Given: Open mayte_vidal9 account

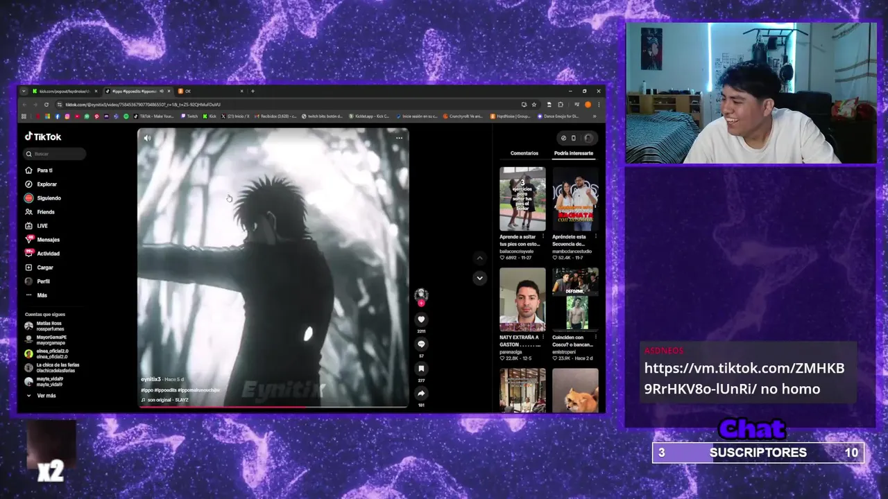Looking at the screenshot, I should click(45, 381).
